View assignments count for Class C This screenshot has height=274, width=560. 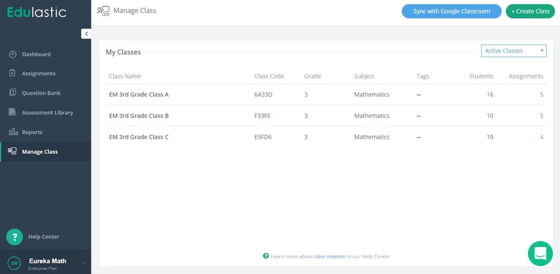(x=541, y=137)
